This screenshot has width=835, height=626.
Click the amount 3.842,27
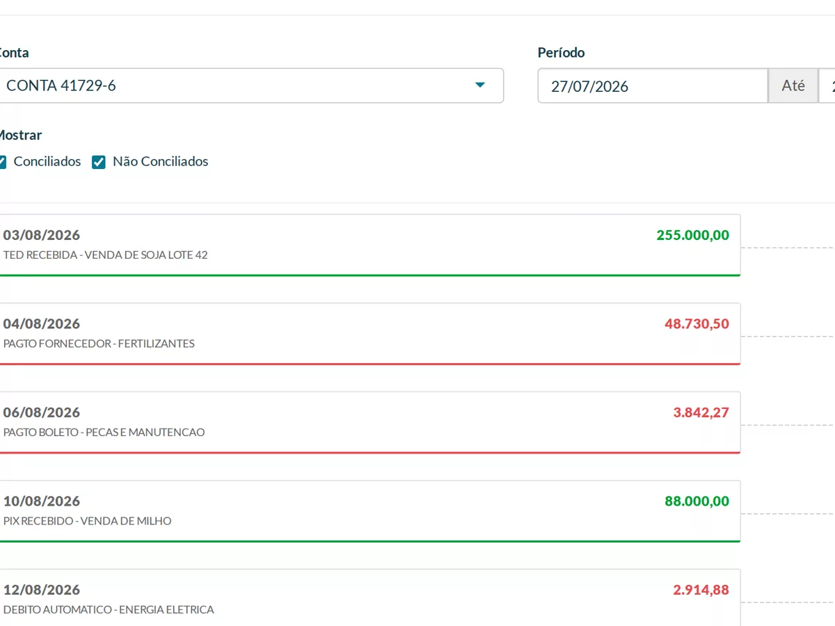point(701,412)
